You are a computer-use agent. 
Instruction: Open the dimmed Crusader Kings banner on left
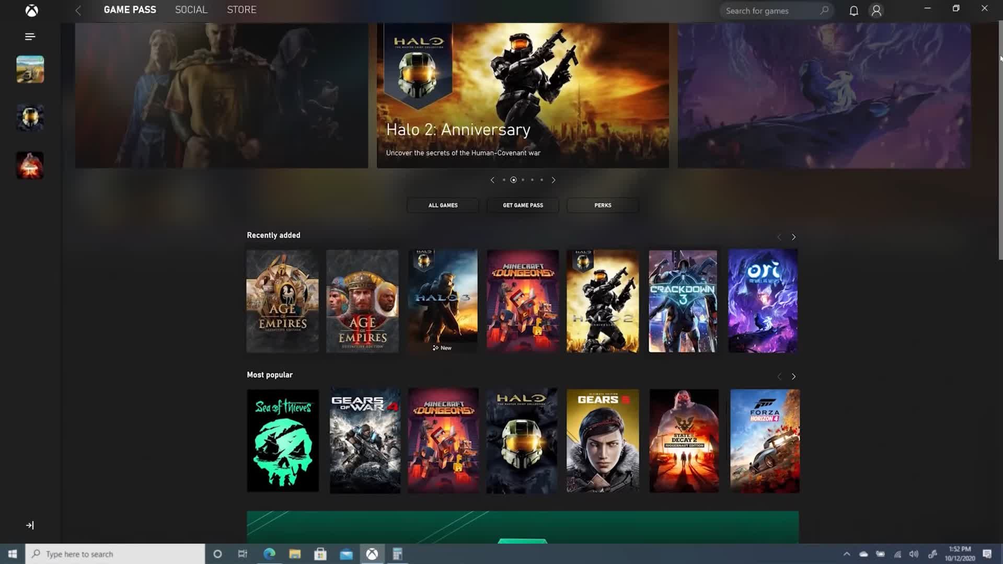click(x=222, y=96)
